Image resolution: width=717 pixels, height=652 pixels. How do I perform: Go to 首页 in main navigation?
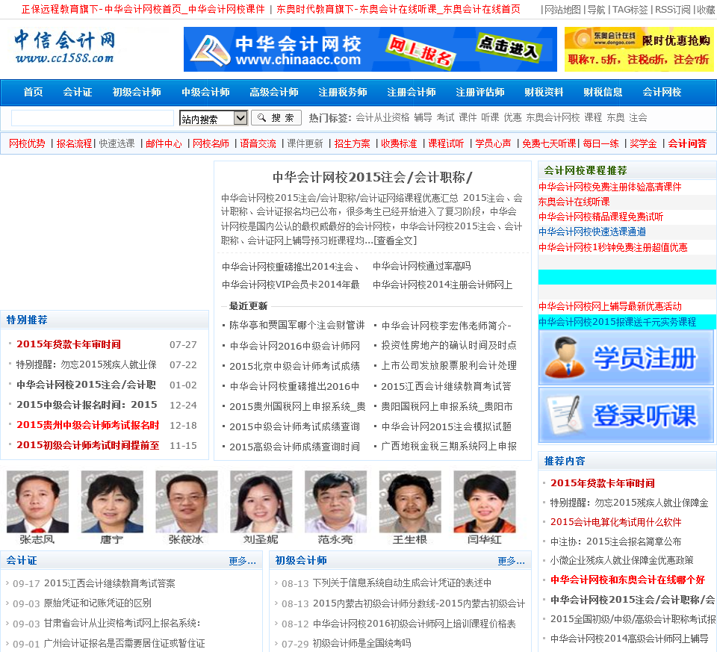(x=34, y=93)
